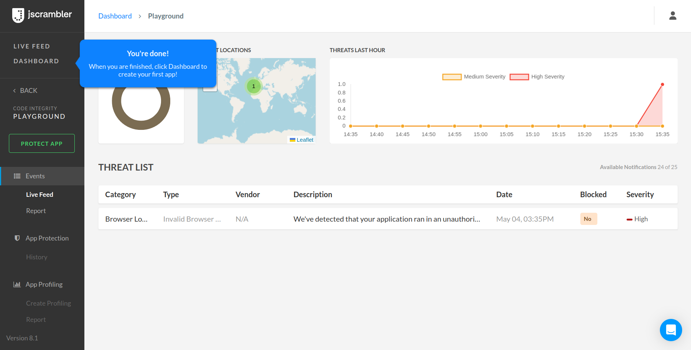The image size is (691, 350).
Task: Click the threat locations map
Action: coord(256,101)
